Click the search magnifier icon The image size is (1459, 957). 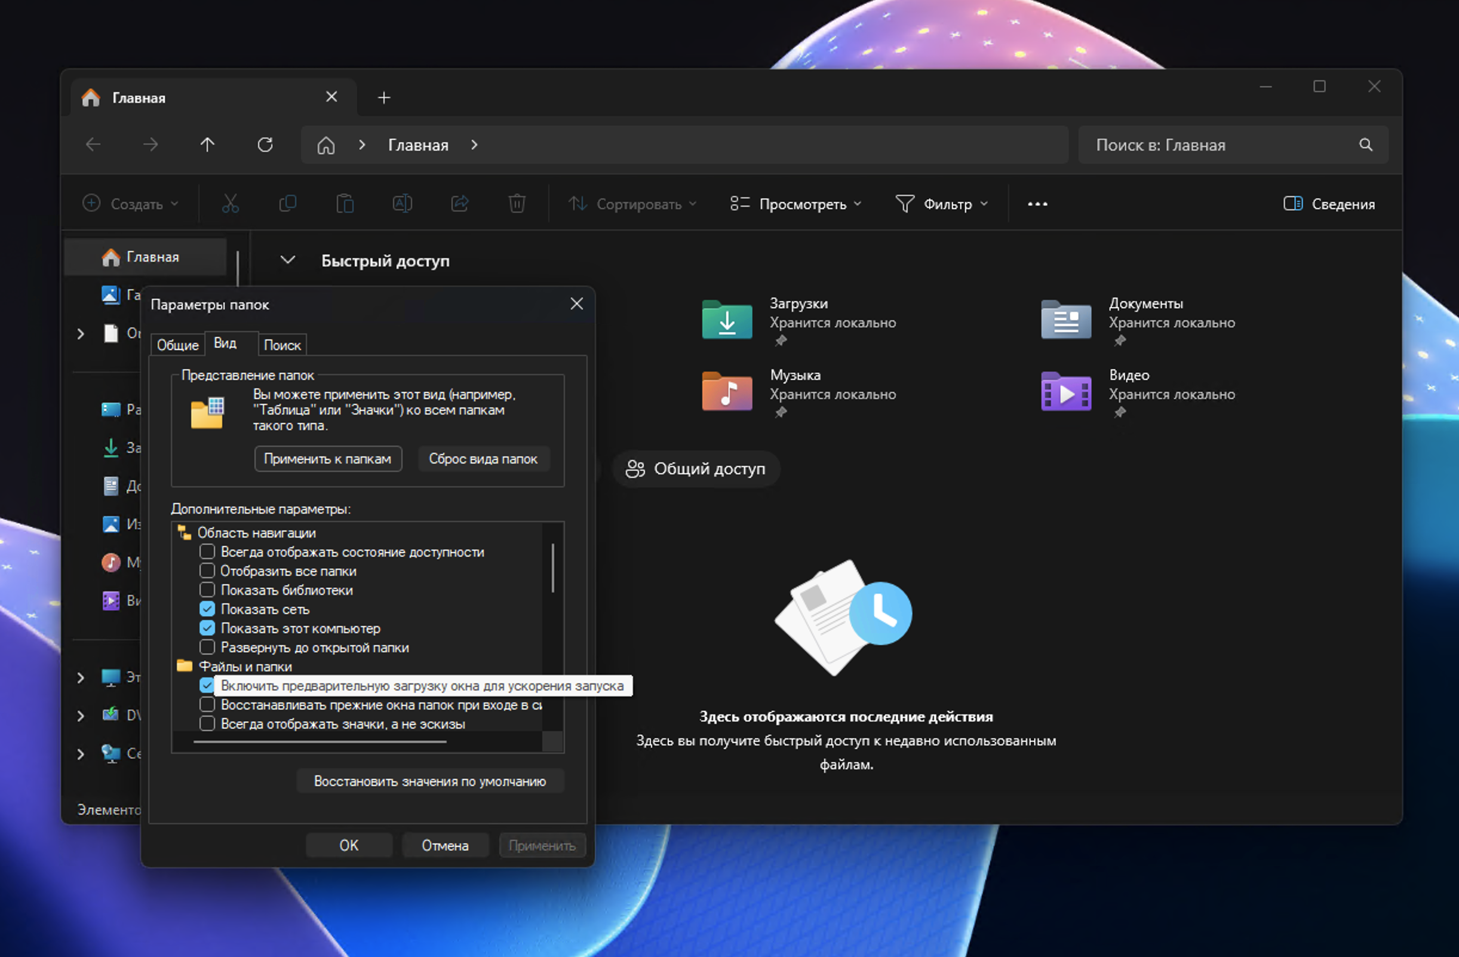pyautogui.click(x=1365, y=145)
